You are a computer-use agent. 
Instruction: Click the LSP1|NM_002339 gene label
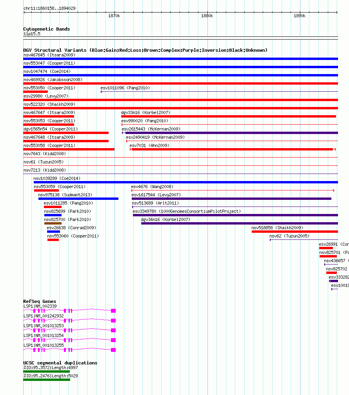[x=40, y=306]
